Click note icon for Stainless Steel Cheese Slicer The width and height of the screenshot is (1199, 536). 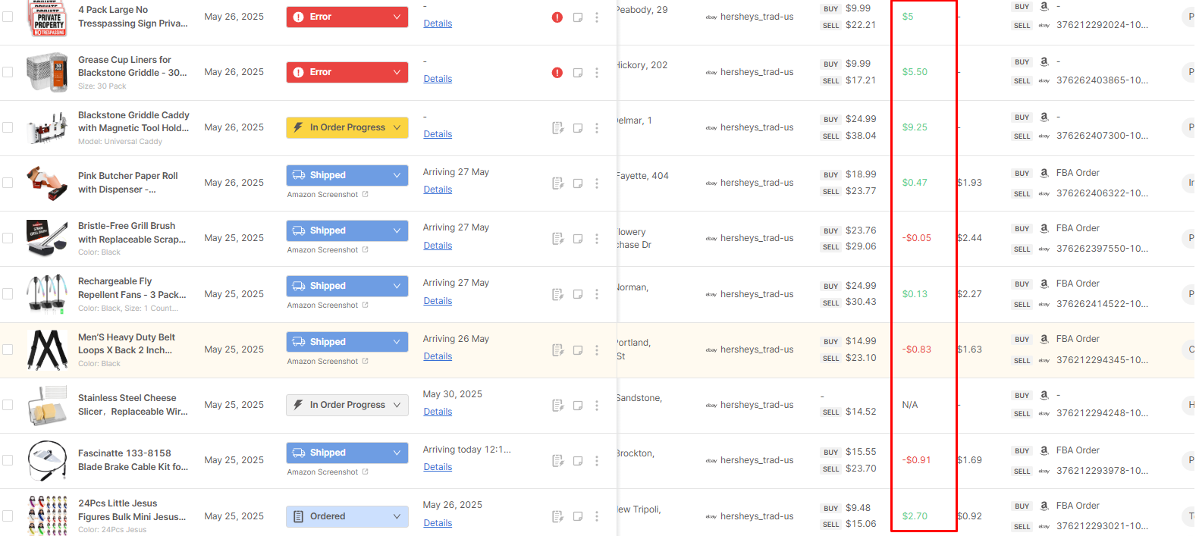point(578,406)
